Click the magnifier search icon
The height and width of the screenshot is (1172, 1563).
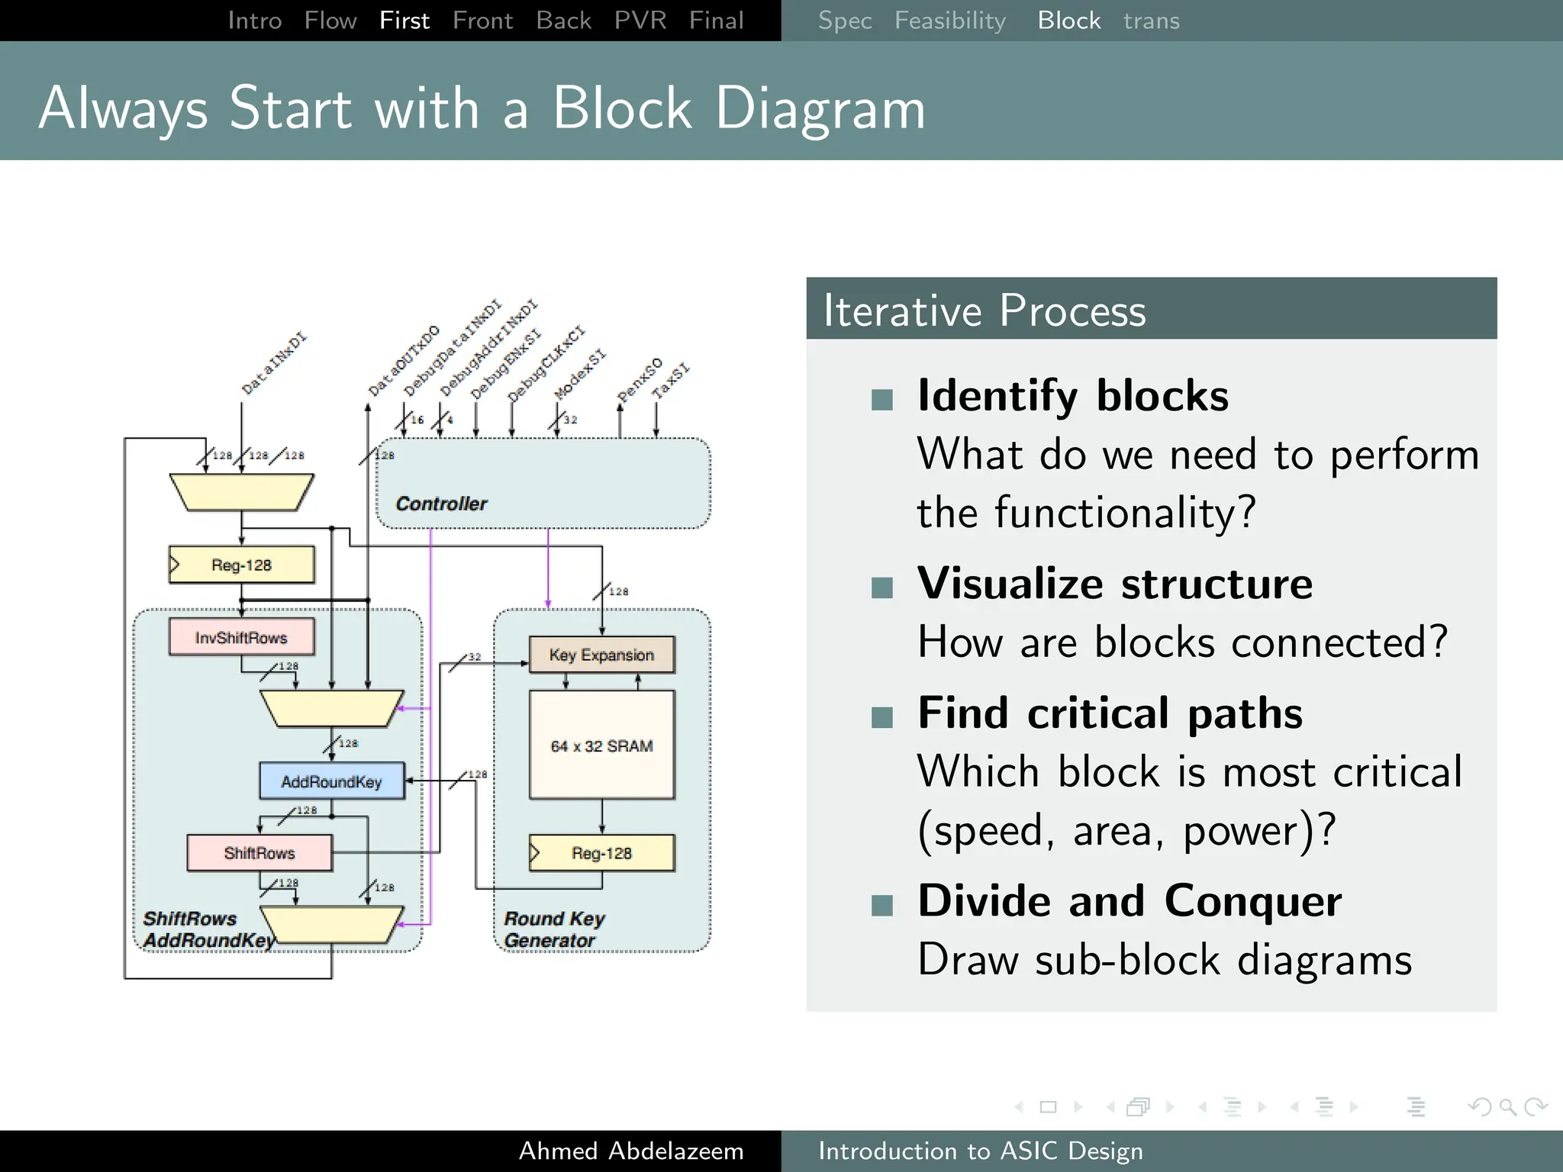[x=1508, y=1106]
